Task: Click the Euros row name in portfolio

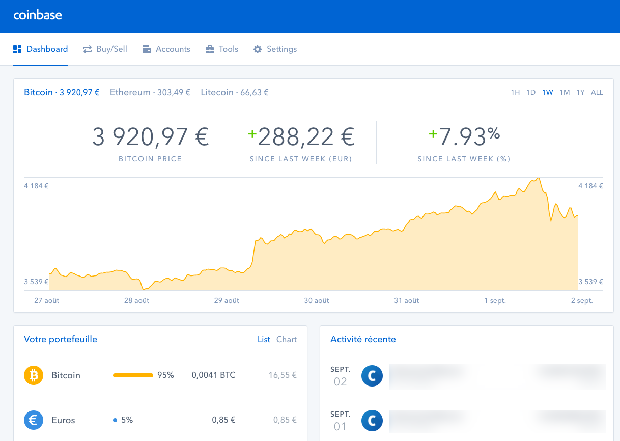Action: (x=63, y=420)
